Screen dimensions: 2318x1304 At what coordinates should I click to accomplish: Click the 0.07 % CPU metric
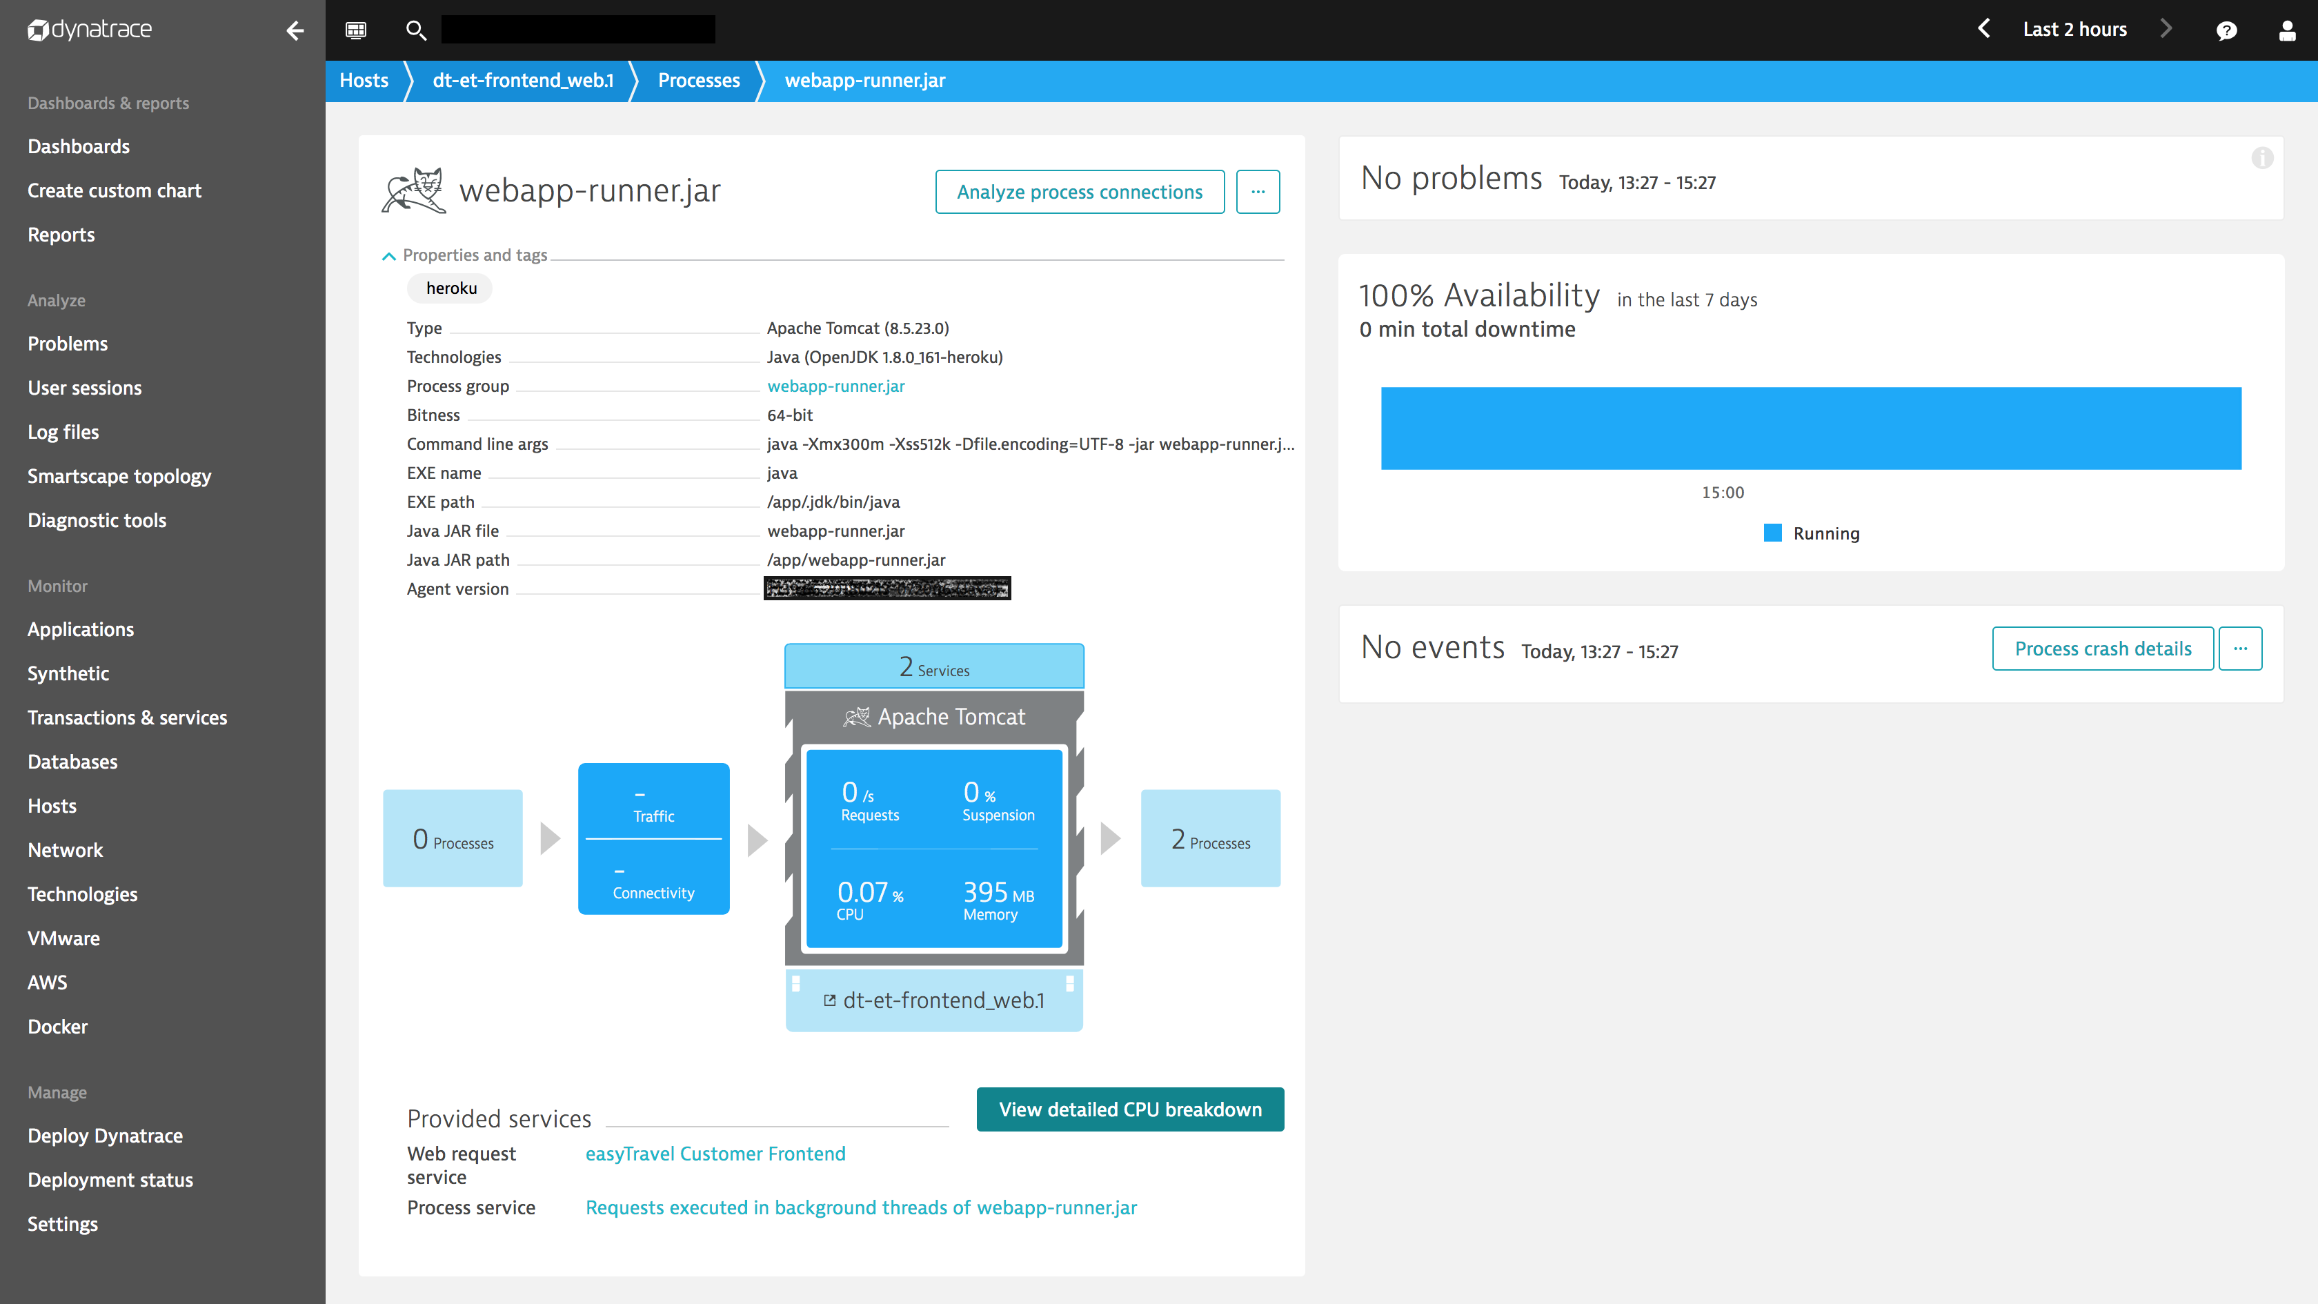coord(869,900)
